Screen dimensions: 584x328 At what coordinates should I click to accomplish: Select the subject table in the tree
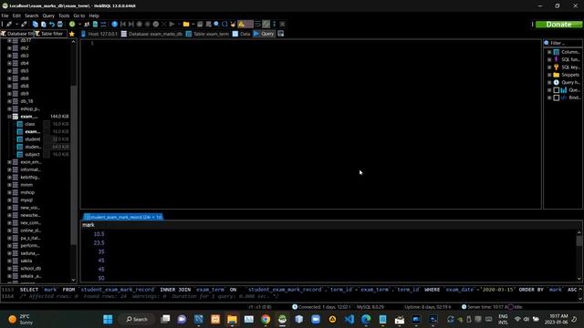pyautogui.click(x=32, y=154)
